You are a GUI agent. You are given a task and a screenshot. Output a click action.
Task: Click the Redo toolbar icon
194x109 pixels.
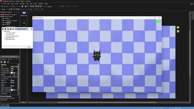pyautogui.click(x=19, y=6)
